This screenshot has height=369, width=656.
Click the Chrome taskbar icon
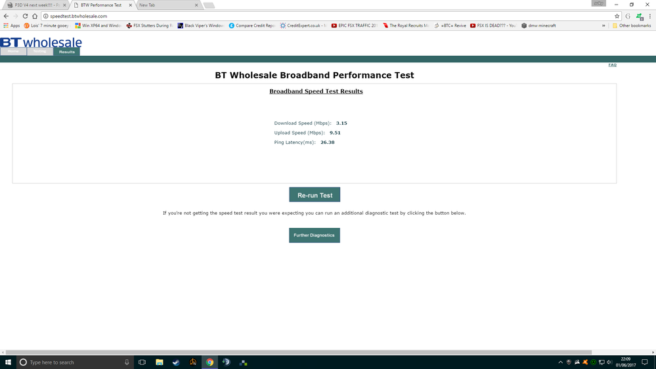pyautogui.click(x=209, y=362)
